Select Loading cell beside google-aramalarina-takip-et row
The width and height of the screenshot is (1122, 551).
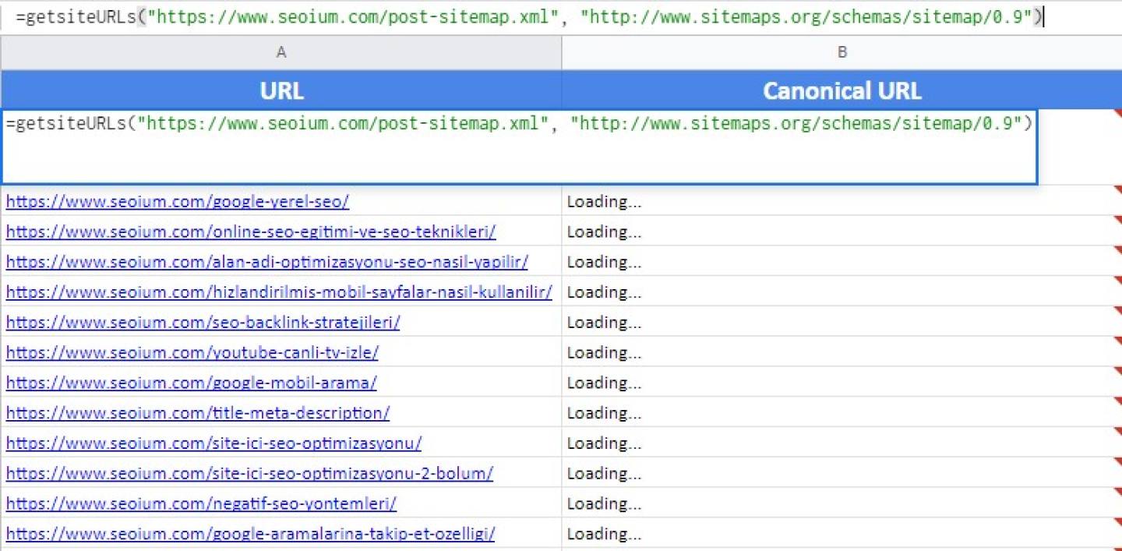click(842, 534)
